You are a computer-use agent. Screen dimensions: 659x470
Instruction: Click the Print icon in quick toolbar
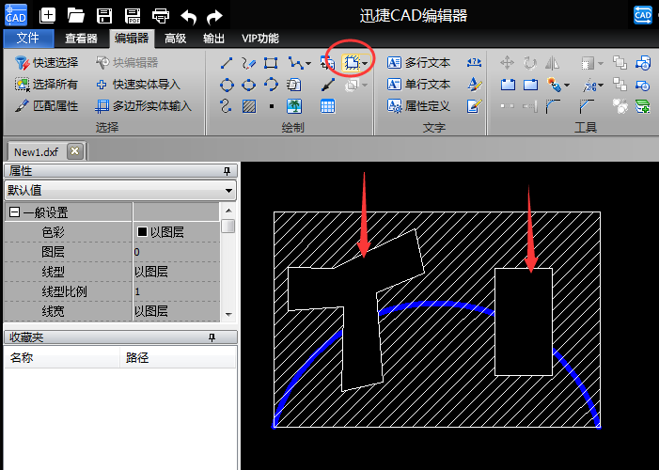[x=161, y=15]
